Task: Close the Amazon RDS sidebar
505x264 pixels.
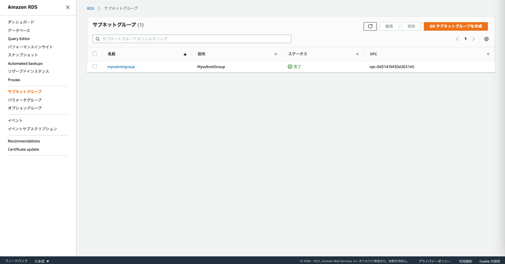Action: click(68, 7)
